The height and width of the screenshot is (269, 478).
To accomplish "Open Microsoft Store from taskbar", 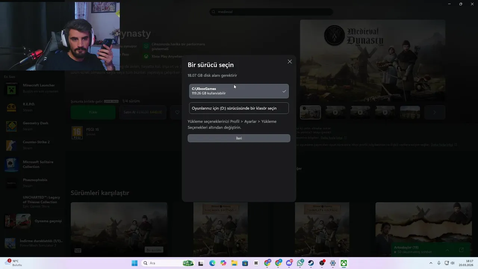I will [245, 263].
